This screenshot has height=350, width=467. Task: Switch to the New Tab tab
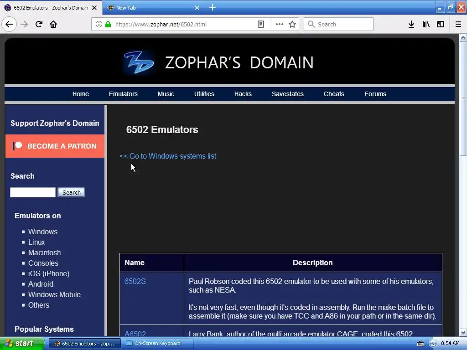coord(154,7)
